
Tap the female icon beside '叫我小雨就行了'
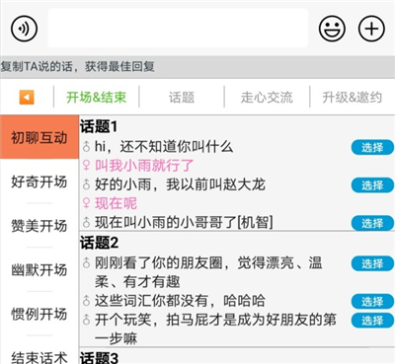[x=86, y=166]
